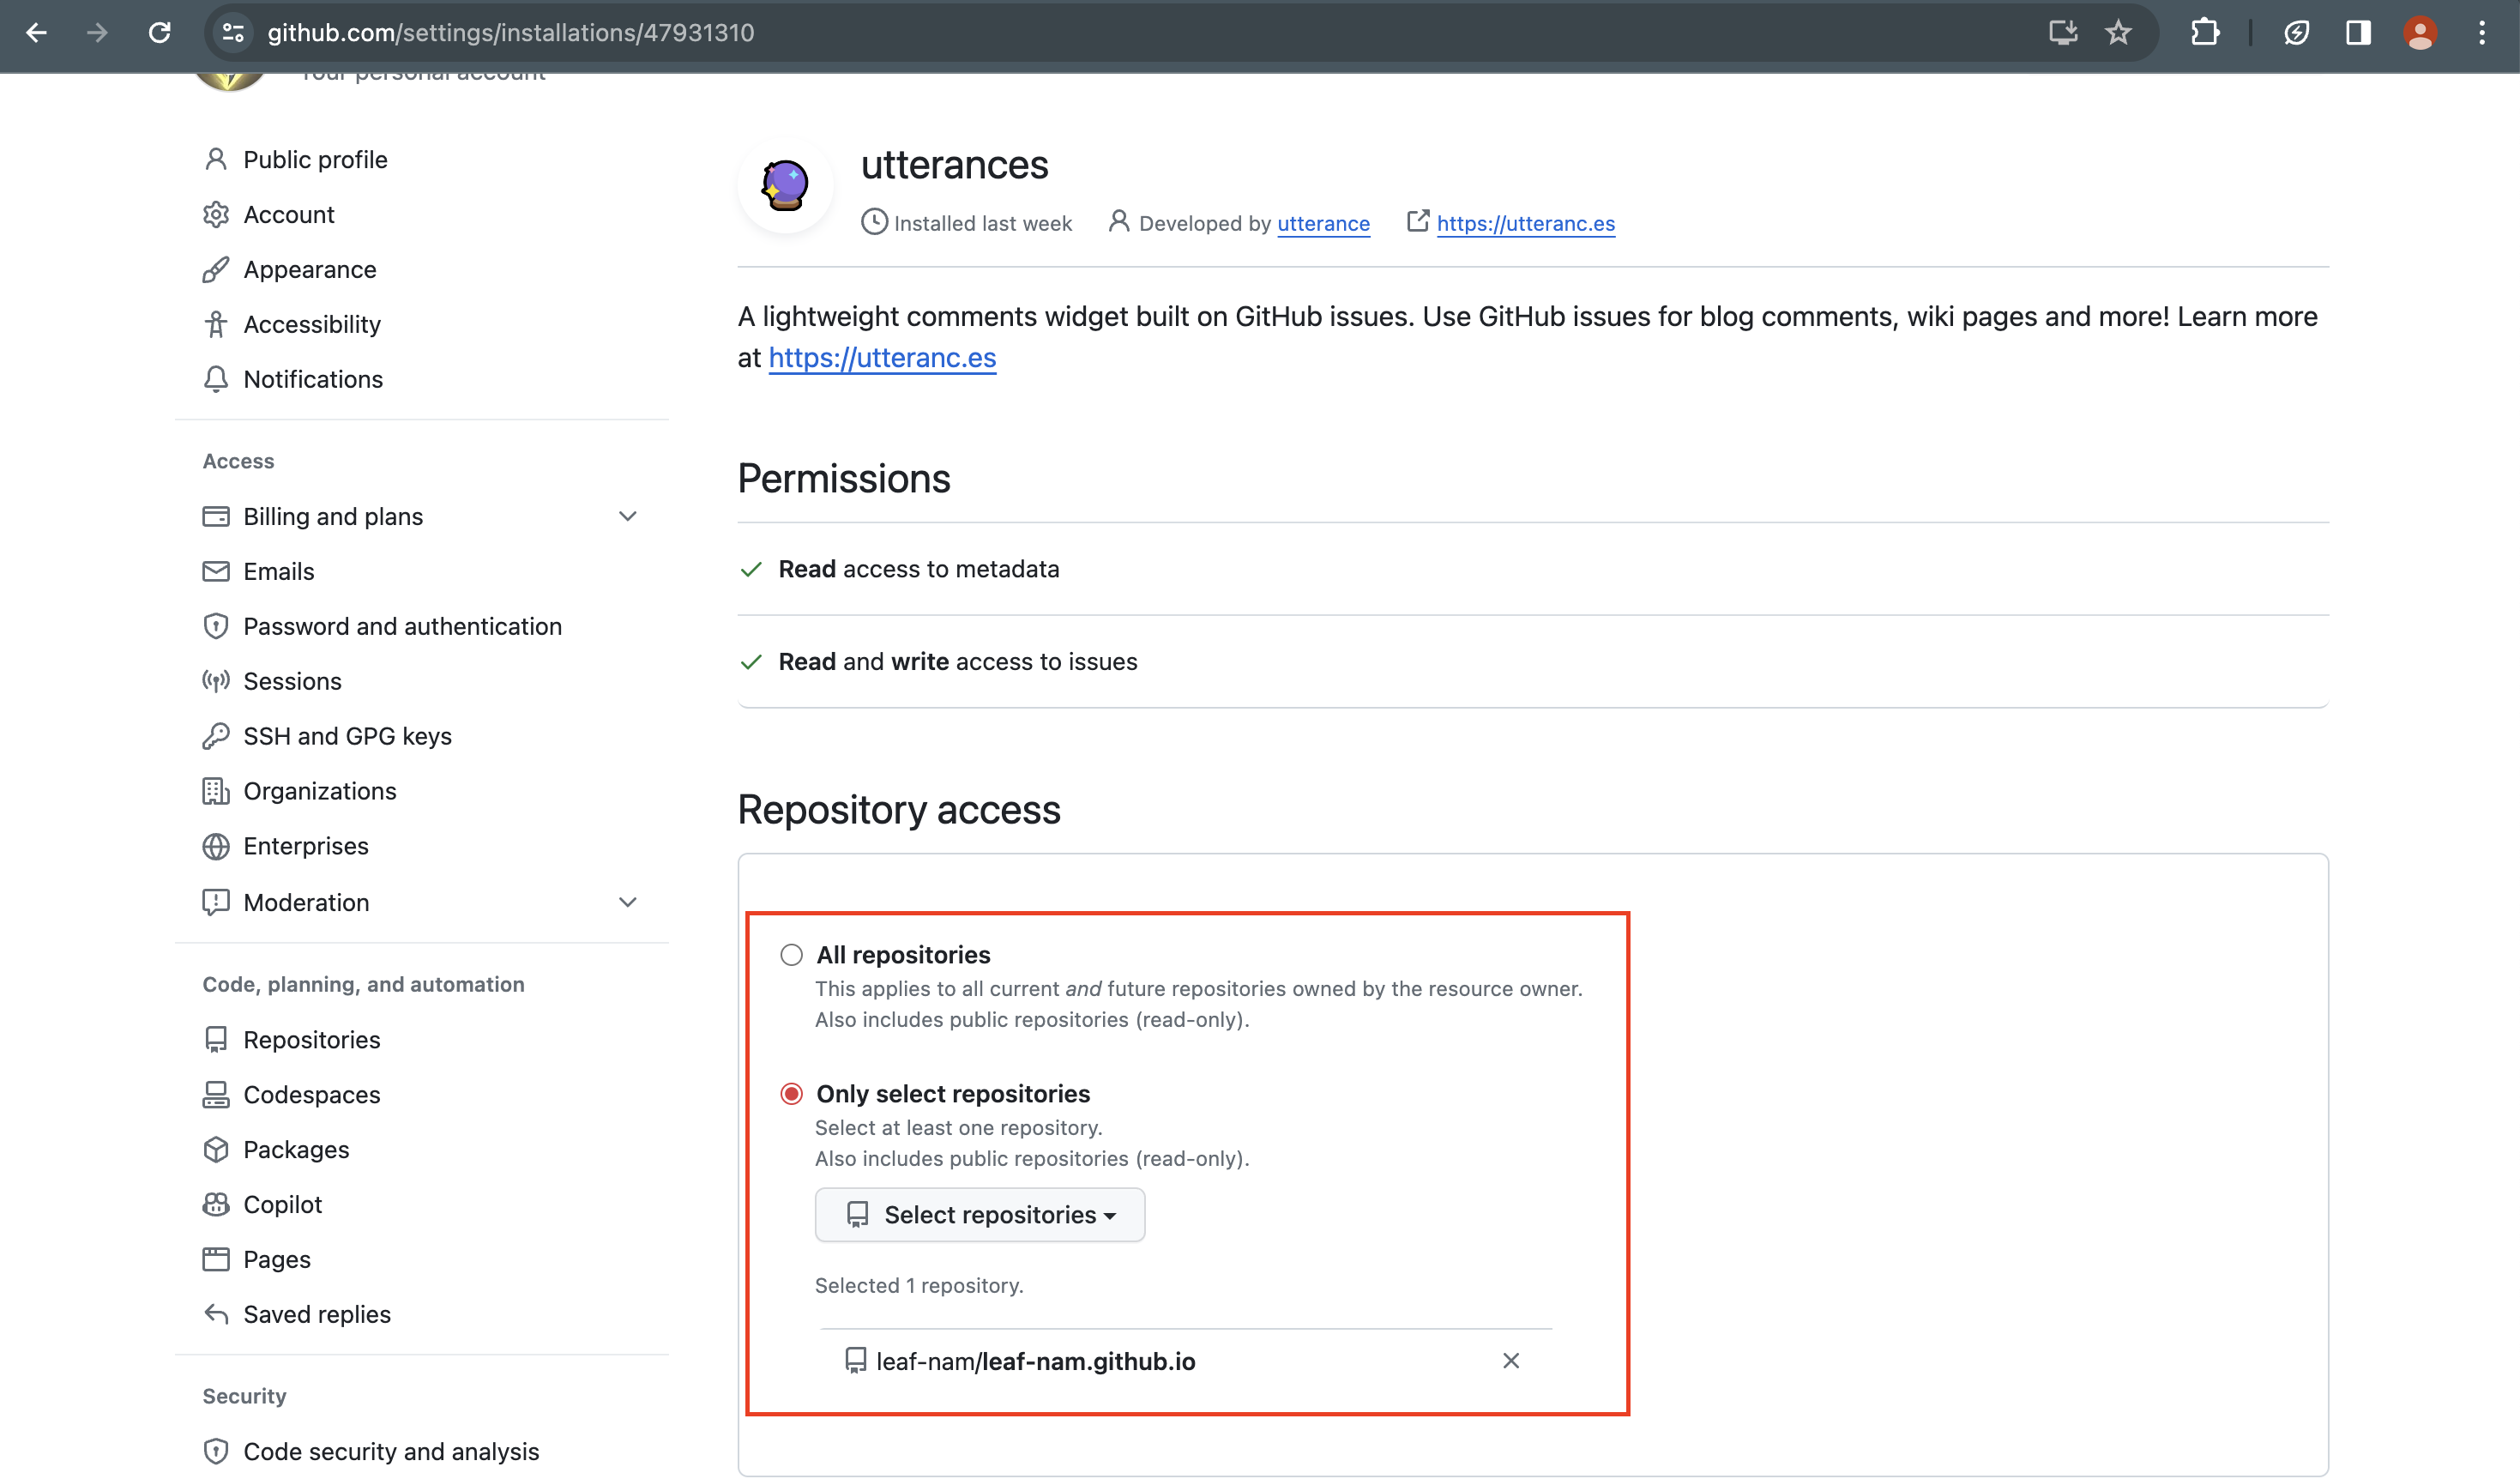Select the All repositories radio button

tap(791, 955)
